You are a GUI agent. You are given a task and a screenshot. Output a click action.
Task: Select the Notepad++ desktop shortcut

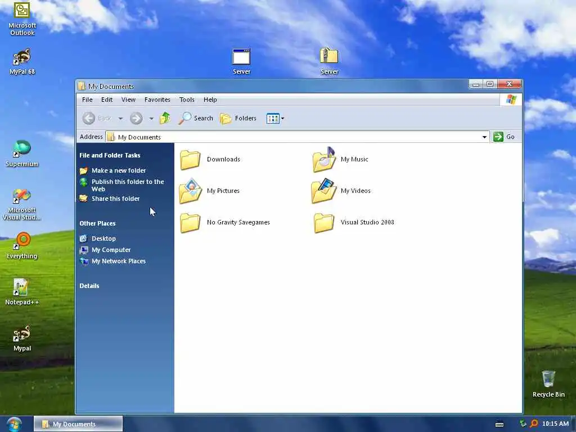tap(22, 292)
